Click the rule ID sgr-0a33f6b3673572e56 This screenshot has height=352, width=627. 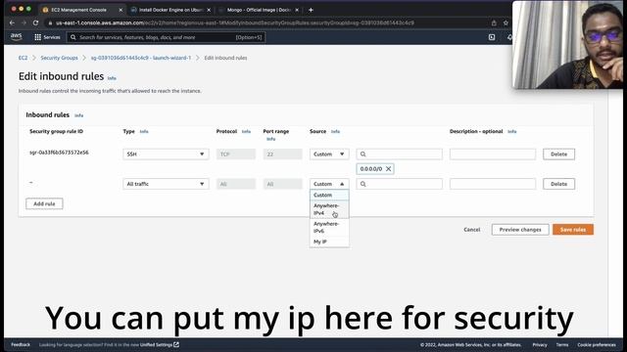pyautogui.click(x=59, y=153)
